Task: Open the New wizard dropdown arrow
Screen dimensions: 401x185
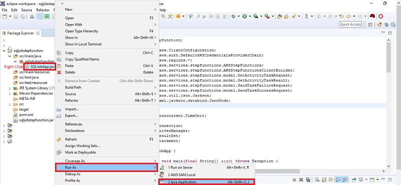Action: 10,16
